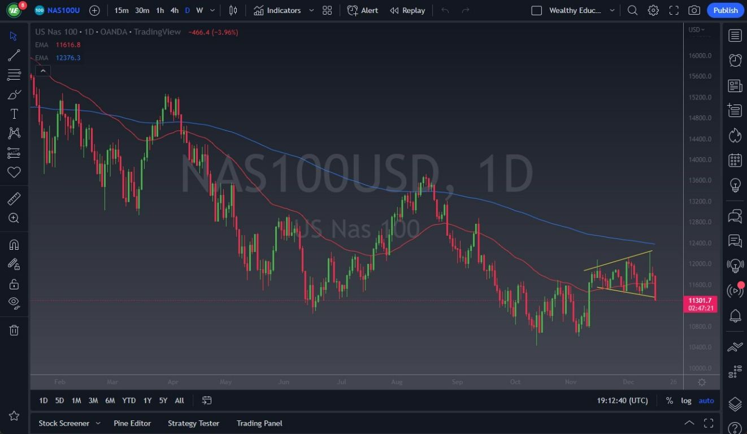The height and width of the screenshot is (434, 747).
Task: Open the Pine Editor tab
Action: point(132,423)
